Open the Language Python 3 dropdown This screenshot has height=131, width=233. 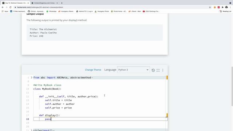[133, 70]
